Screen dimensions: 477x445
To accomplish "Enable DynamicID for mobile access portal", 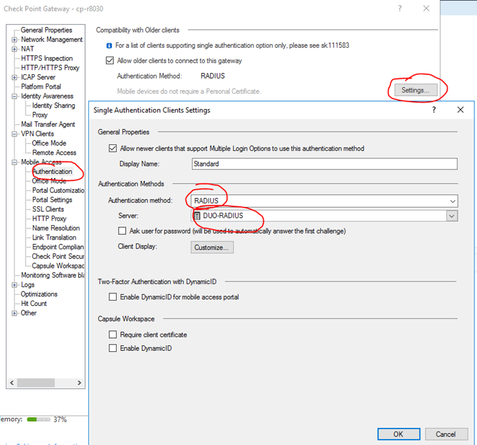I will click(x=113, y=297).
